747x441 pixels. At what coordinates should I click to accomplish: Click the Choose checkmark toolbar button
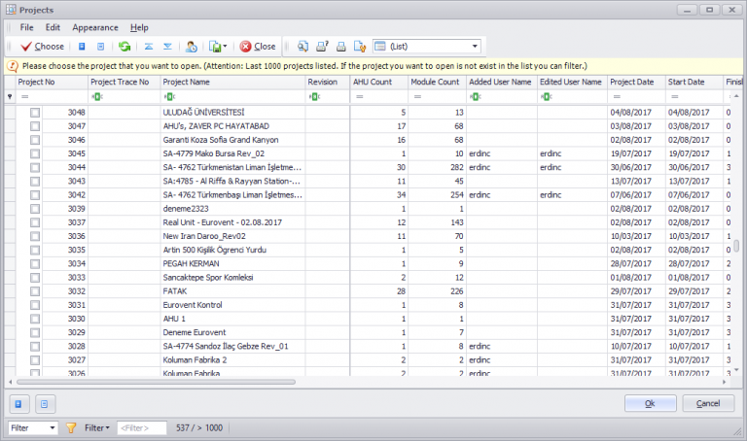coord(42,46)
